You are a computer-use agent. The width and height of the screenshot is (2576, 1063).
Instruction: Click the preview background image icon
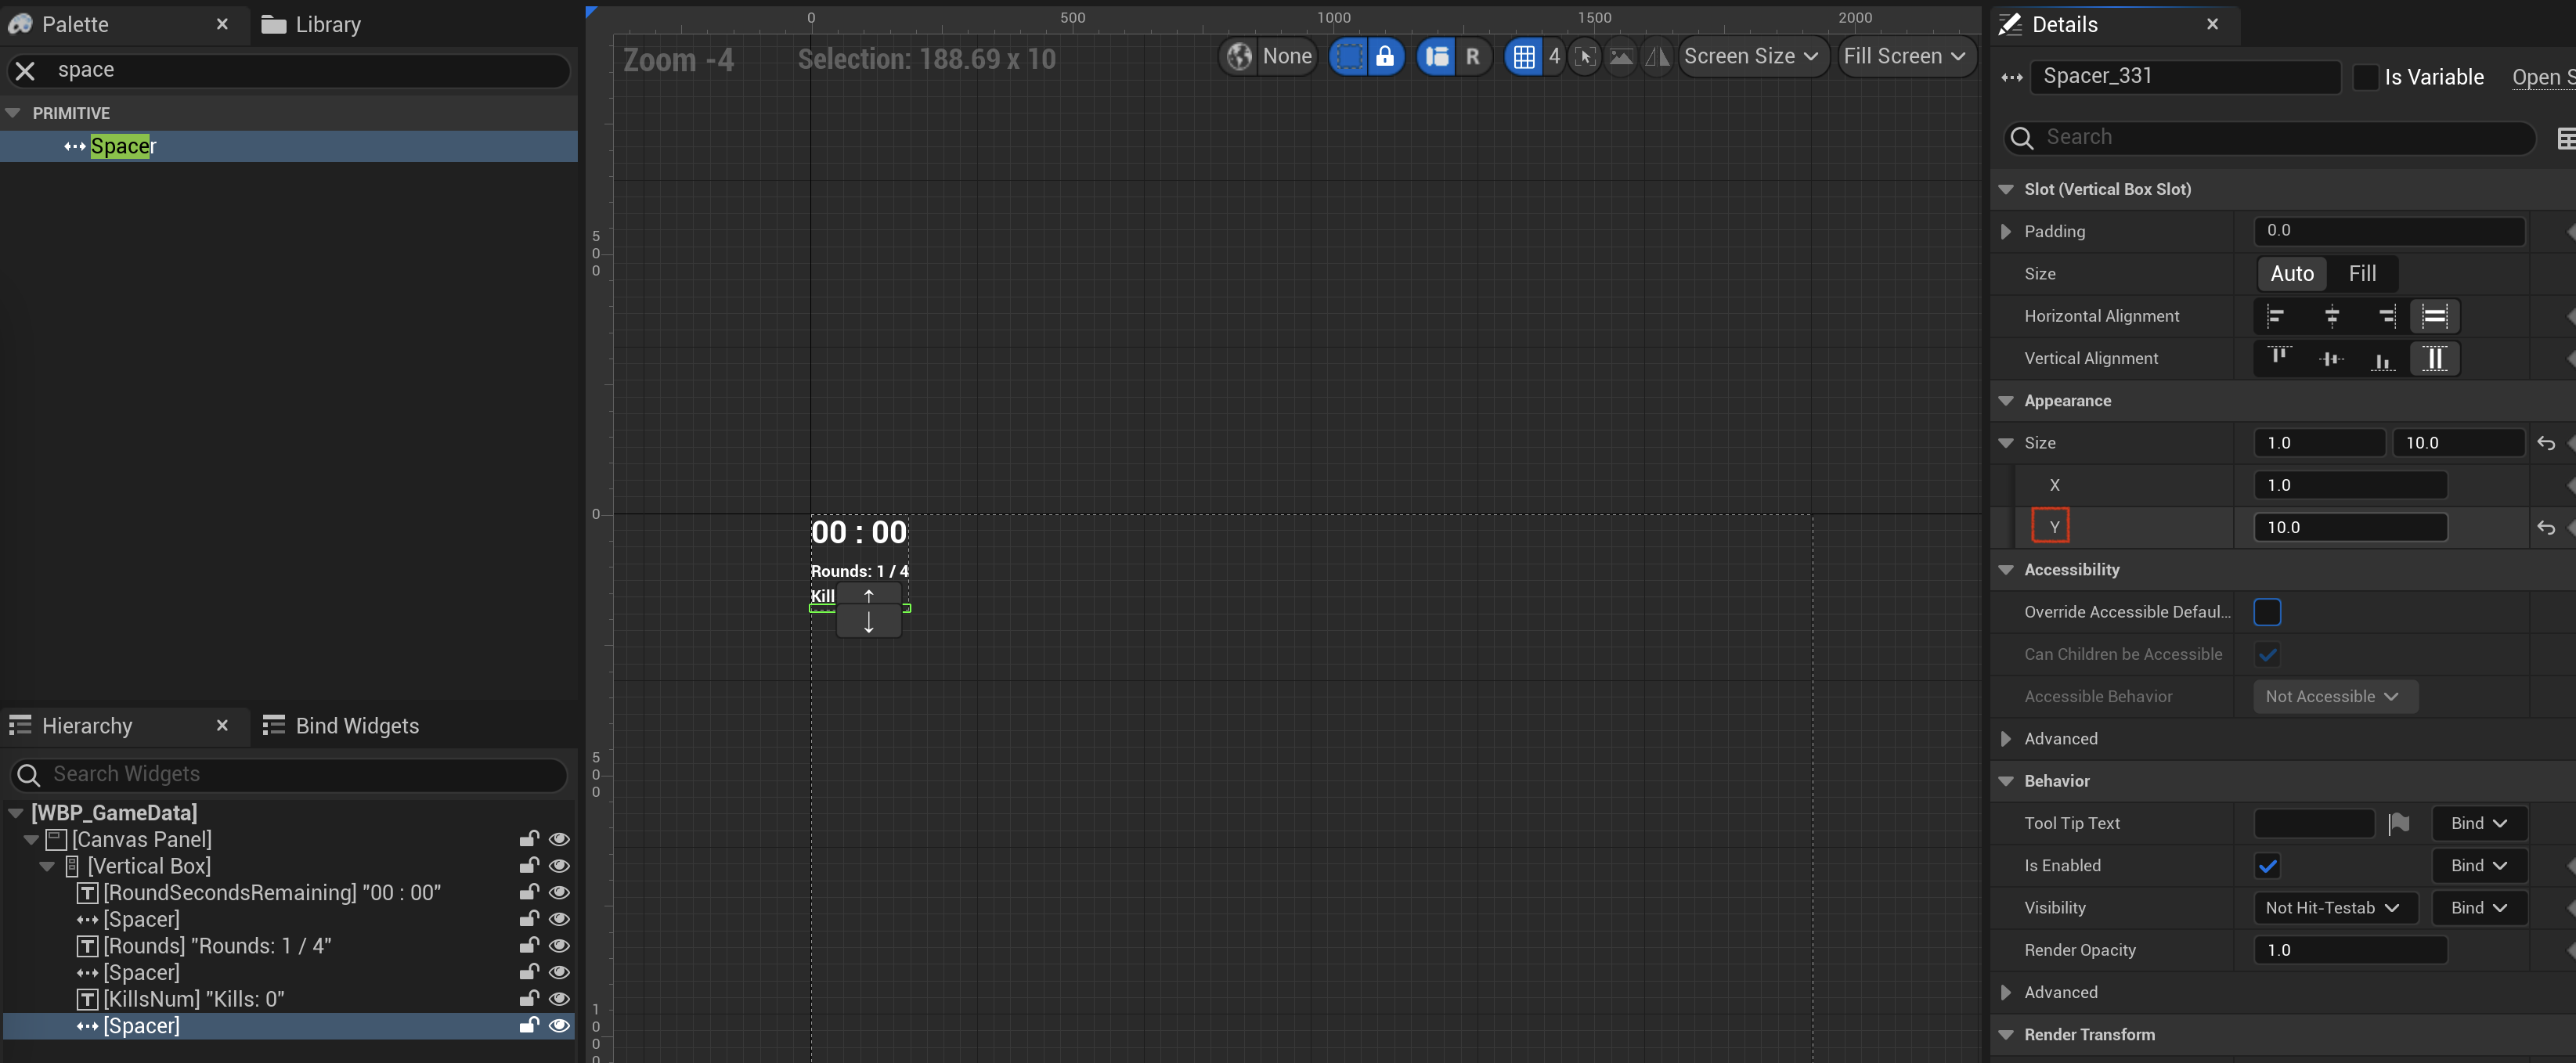point(1621,57)
